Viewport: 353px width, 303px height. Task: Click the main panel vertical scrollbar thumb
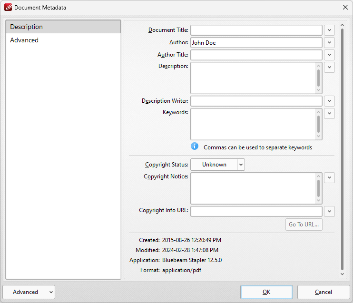click(342, 149)
